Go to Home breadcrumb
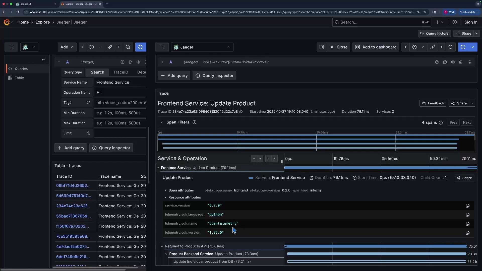The height and width of the screenshot is (271, 482). 23,22
